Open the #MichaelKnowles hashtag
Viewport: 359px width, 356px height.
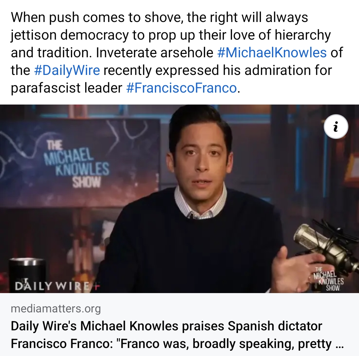[272, 53]
